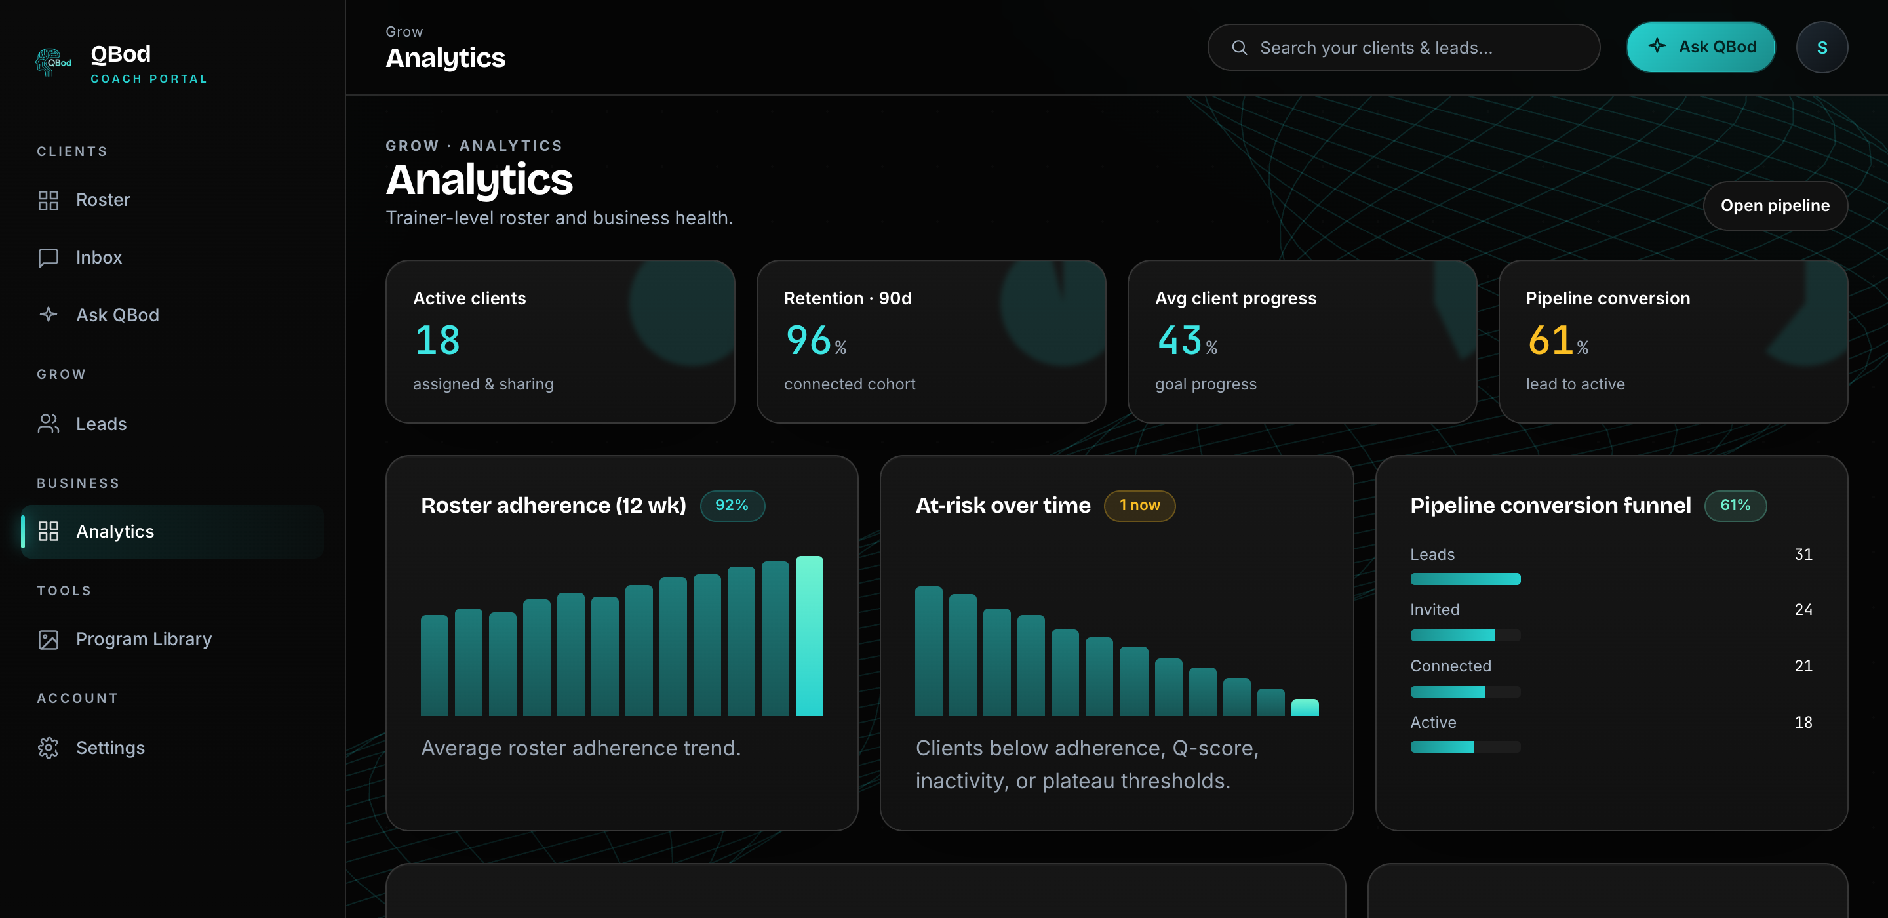Select Ask QBod in sidebar navigation
The width and height of the screenshot is (1888, 918).
coord(173,315)
